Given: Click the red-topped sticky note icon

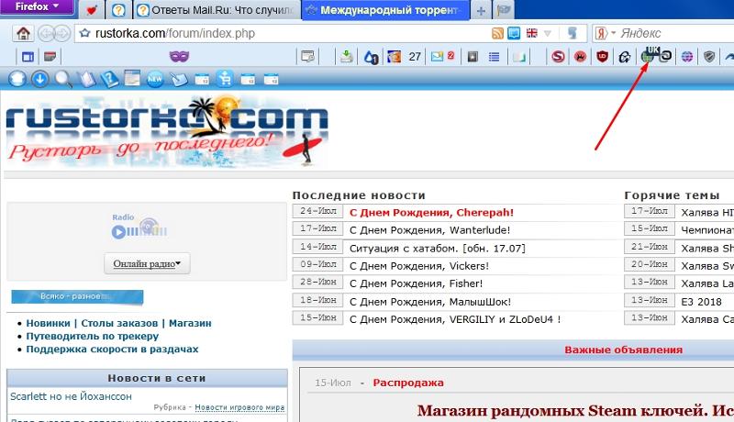Looking at the screenshot, I should coord(50,57).
